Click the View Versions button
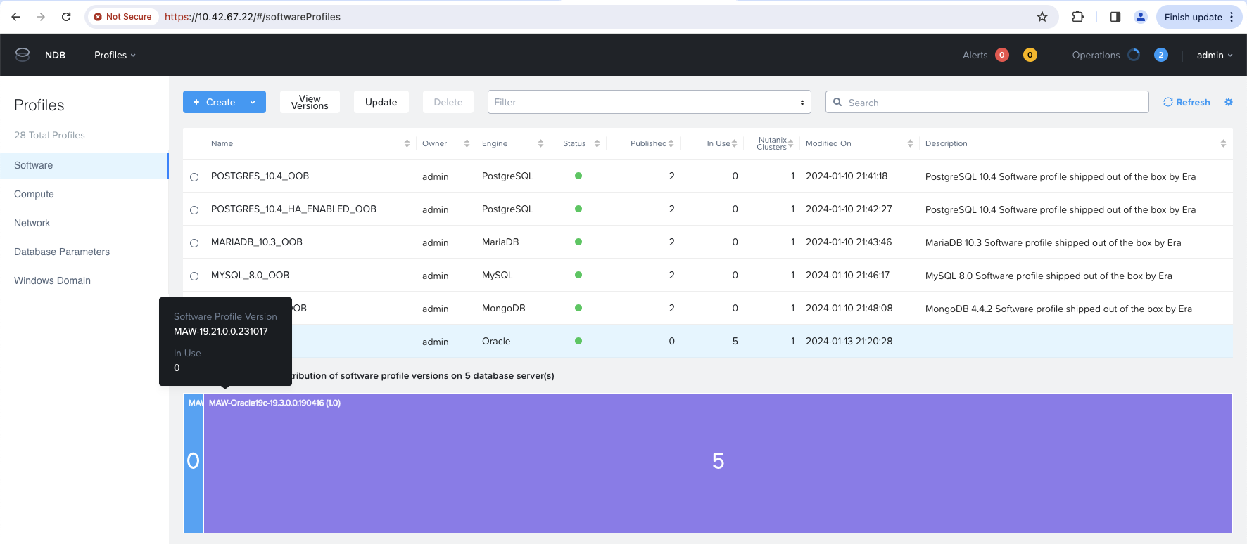Screen dimensions: 1247x544 pyautogui.click(x=310, y=102)
